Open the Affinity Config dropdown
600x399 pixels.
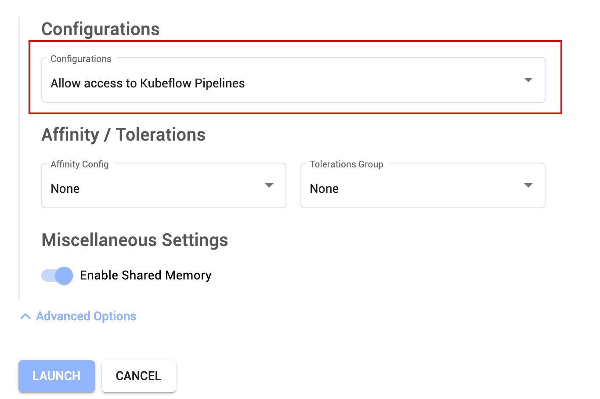[164, 185]
